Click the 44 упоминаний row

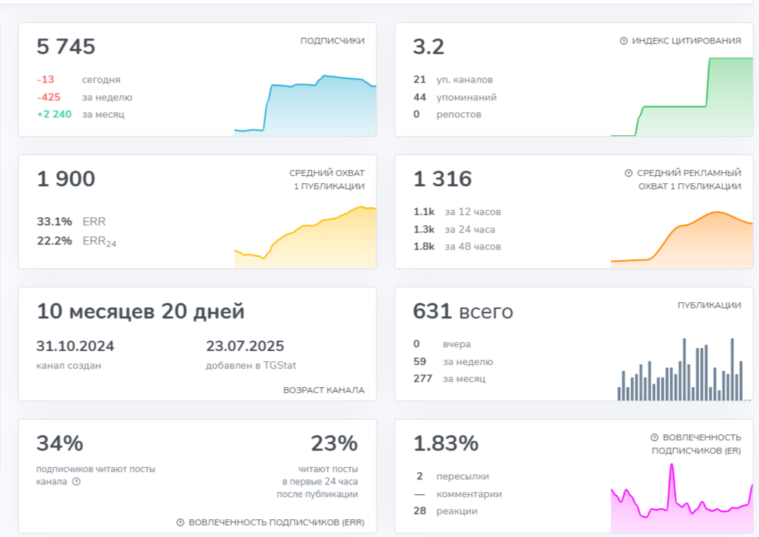455,97
